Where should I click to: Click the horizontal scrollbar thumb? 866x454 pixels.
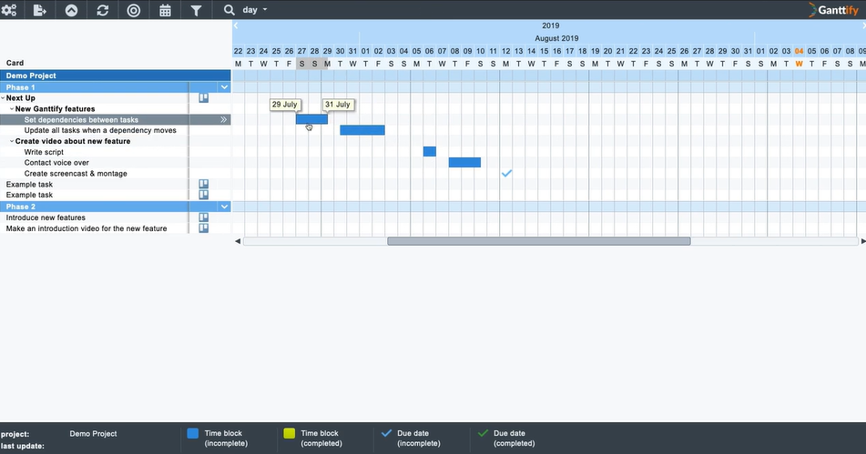pos(538,241)
